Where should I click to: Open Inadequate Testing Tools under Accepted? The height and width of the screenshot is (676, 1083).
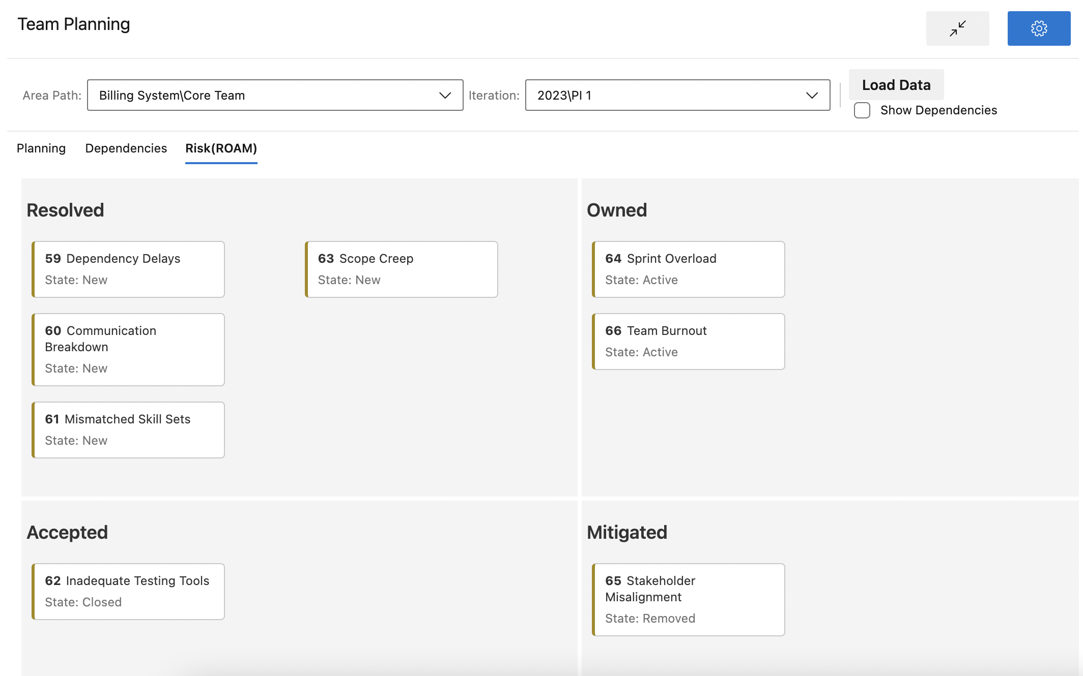coord(128,591)
